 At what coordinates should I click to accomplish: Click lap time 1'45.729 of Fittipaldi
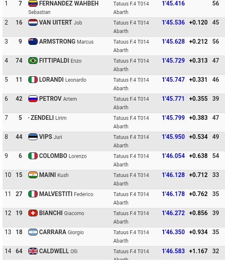coord(173,61)
